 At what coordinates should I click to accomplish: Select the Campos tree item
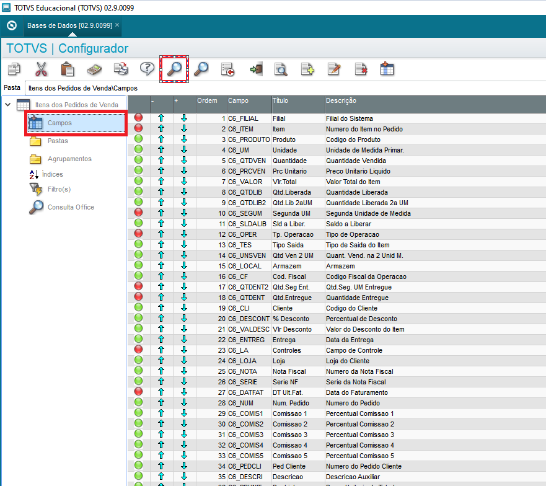tap(76, 123)
